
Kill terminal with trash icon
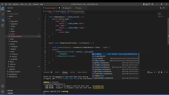(162, 72)
